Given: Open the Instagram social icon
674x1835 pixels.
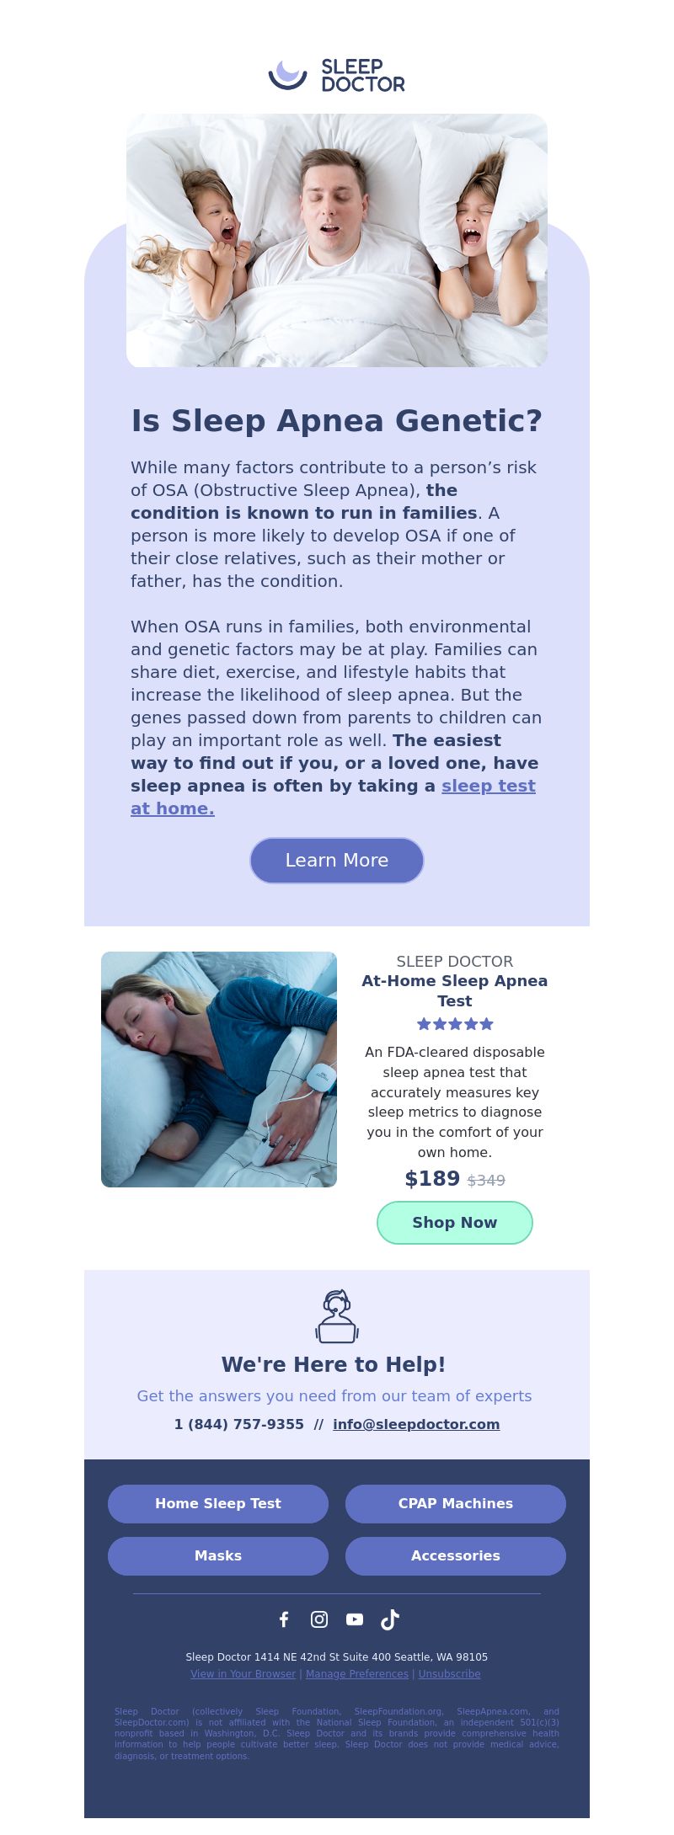Looking at the screenshot, I should coord(319,1619).
